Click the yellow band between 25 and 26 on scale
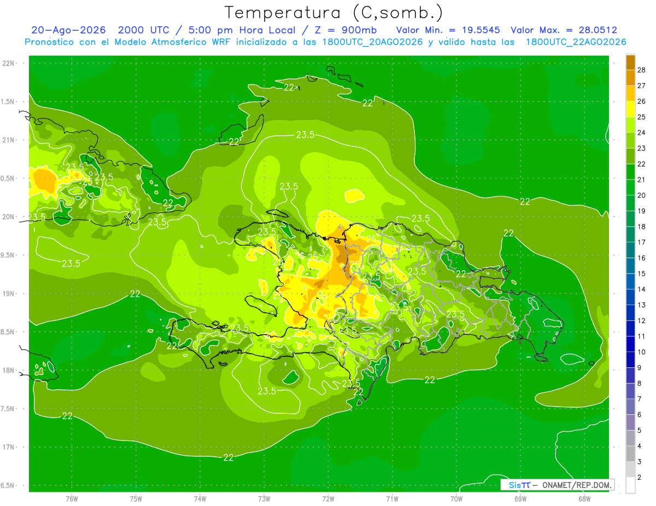This screenshot has height=506, width=656. click(630, 109)
